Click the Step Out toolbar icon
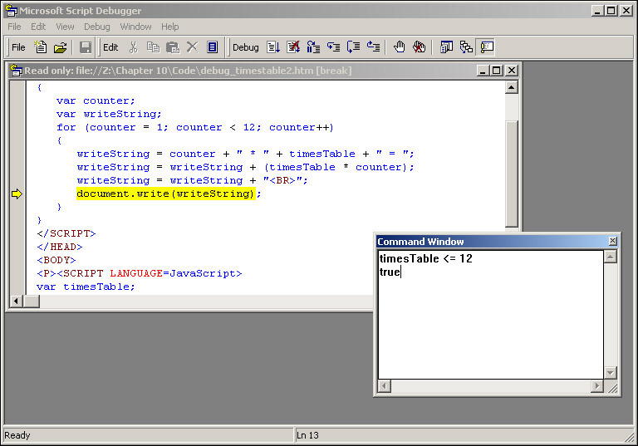 [x=373, y=47]
